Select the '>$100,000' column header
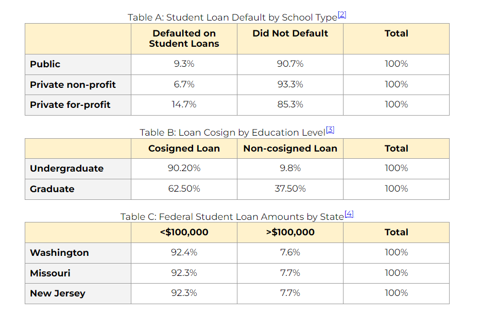The image size is (480, 317). 290,232
